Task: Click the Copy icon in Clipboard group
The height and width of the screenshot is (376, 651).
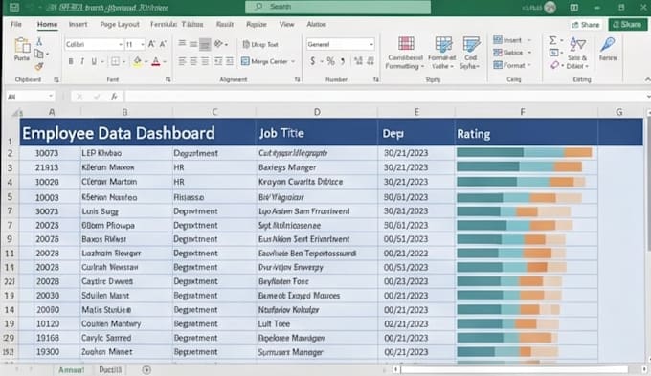Action: 39,54
